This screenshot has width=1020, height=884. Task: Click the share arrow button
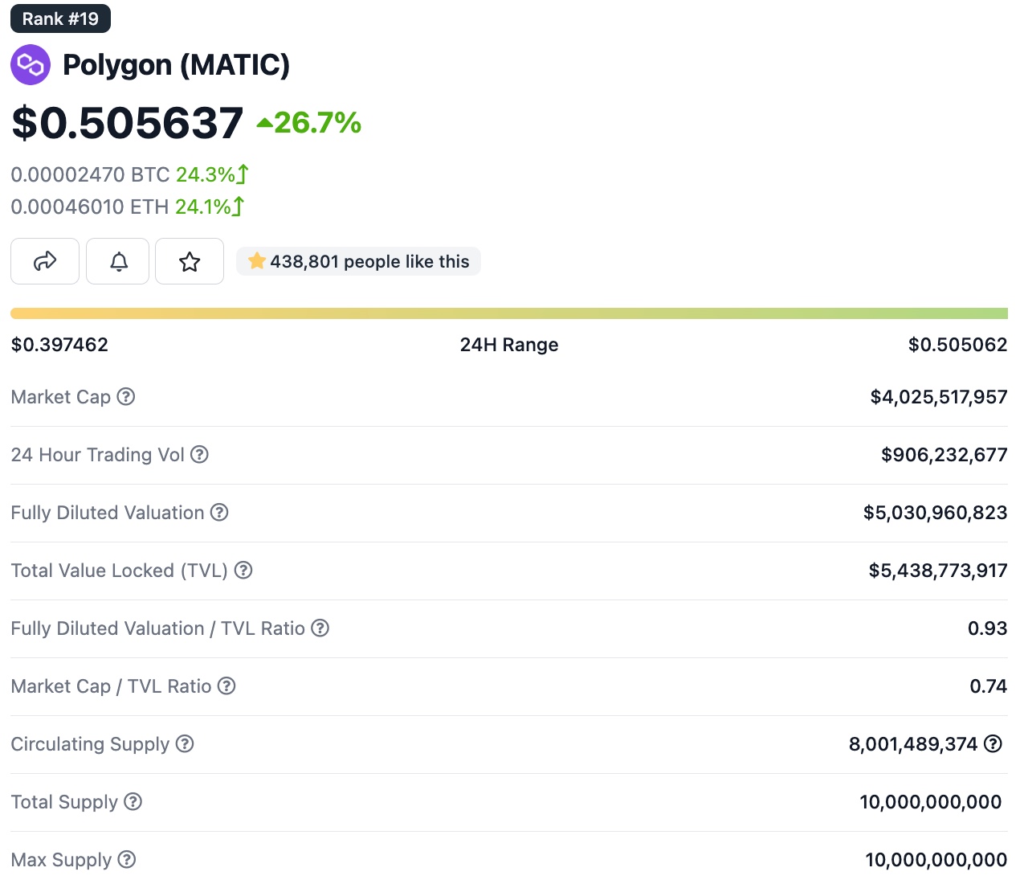(x=45, y=261)
